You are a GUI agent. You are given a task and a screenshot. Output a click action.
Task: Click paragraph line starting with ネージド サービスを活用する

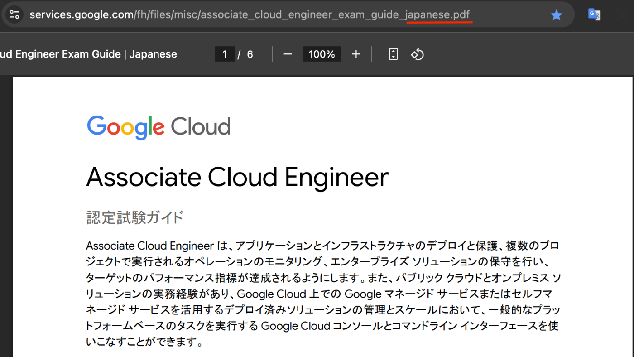pyautogui.click(x=323, y=310)
